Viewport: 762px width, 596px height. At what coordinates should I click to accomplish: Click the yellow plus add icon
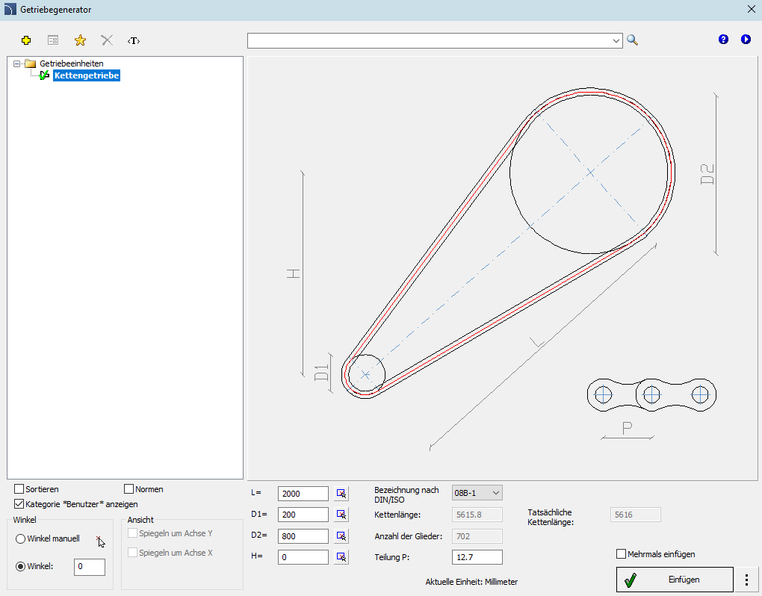(26, 40)
